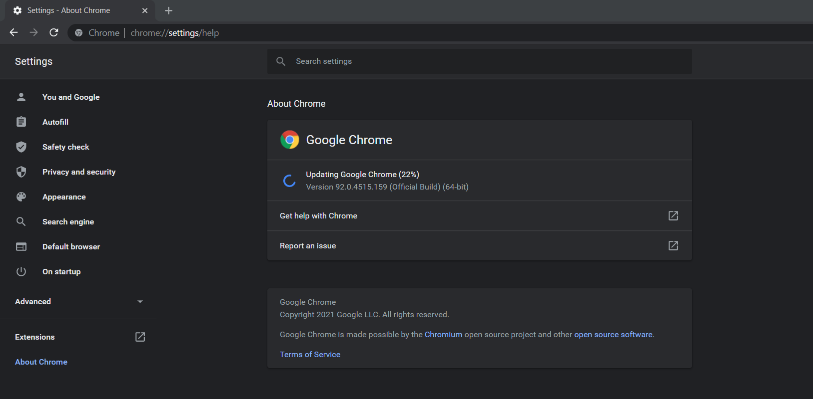Click the Appearance palette icon
Image resolution: width=813 pixels, height=399 pixels.
click(21, 197)
